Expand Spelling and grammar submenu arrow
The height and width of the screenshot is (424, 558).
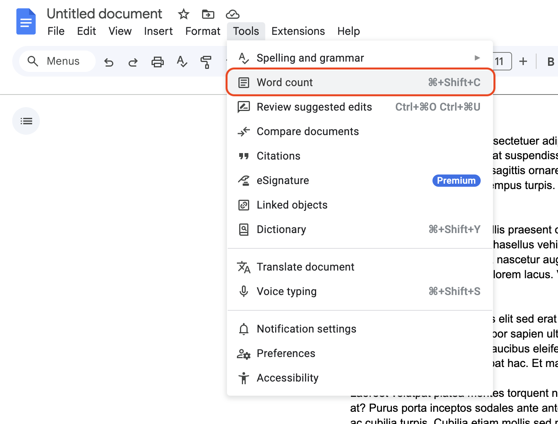pos(477,58)
